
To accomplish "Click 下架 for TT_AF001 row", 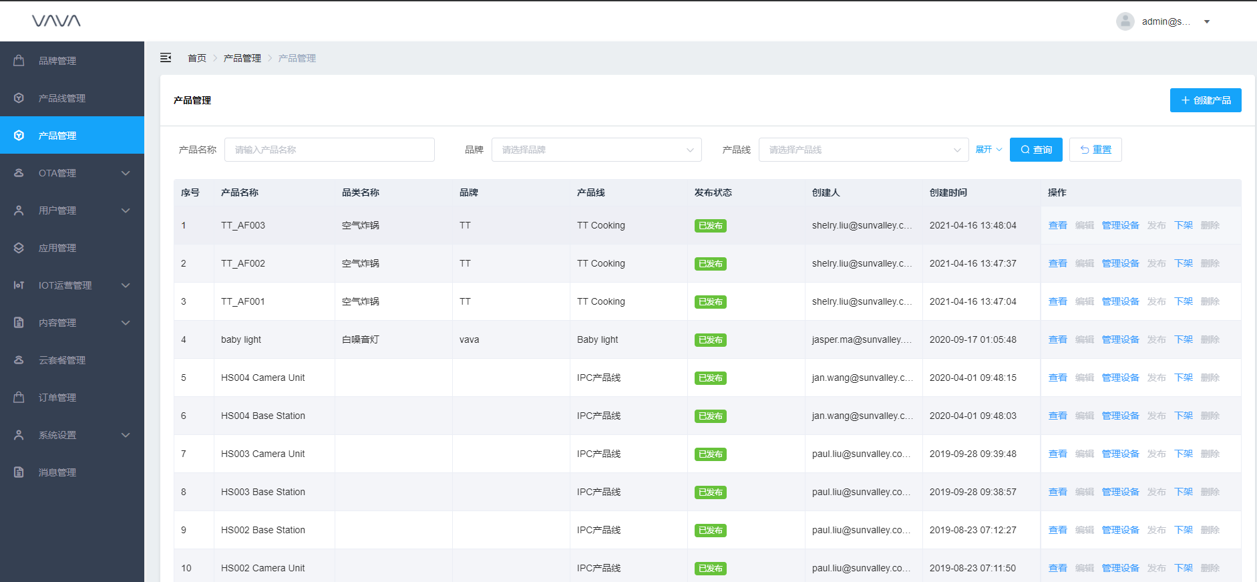I will pyautogui.click(x=1184, y=301).
